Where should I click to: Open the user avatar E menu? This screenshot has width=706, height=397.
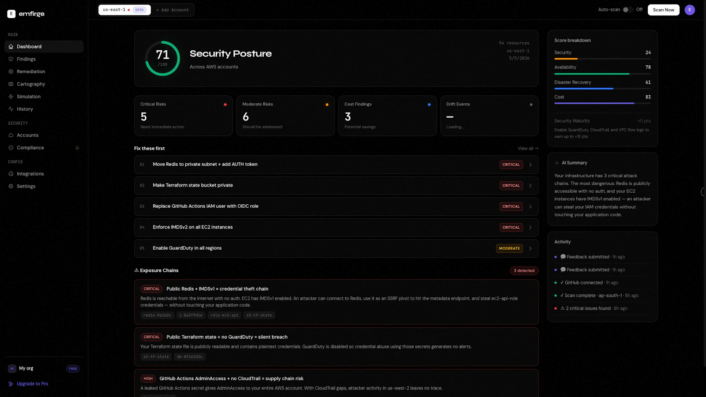pyautogui.click(x=690, y=10)
